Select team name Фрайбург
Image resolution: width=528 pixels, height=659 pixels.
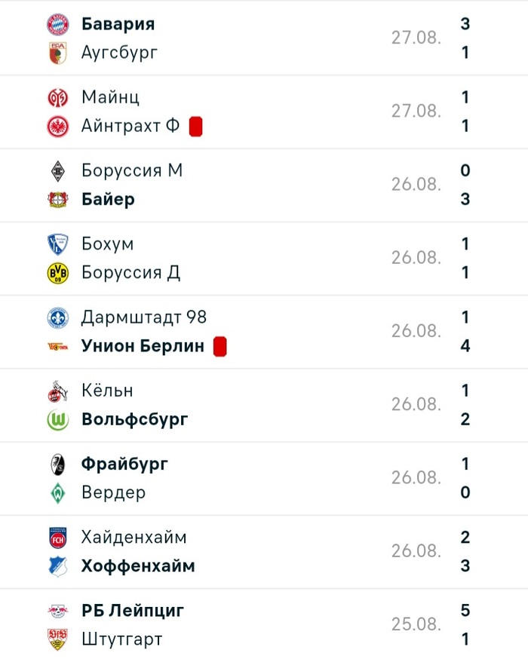pyautogui.click(x=124, y=464)
